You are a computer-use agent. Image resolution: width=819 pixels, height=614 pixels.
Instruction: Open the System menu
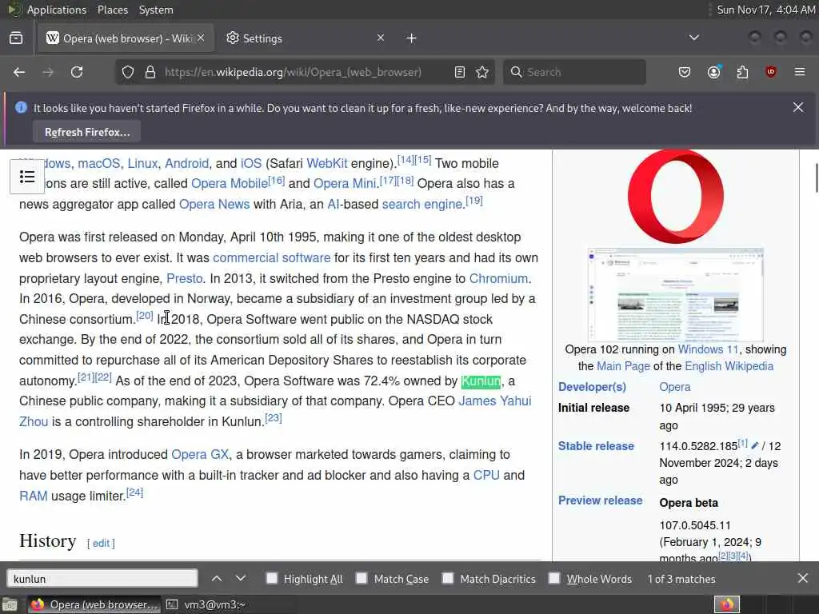point(156,10)
